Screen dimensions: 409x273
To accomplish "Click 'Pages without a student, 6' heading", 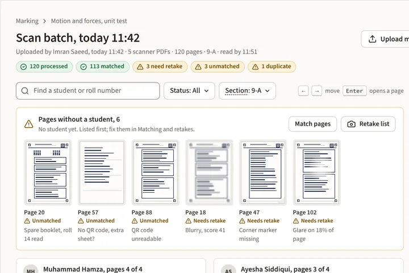I will pos(79,119).
